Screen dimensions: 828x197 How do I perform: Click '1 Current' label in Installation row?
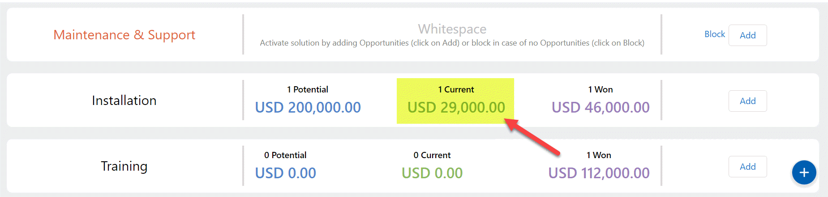[x=456, y=89]
